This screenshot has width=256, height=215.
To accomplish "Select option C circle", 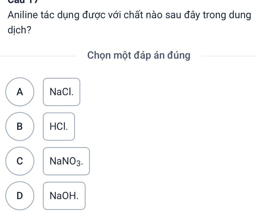I will [19, 161].
